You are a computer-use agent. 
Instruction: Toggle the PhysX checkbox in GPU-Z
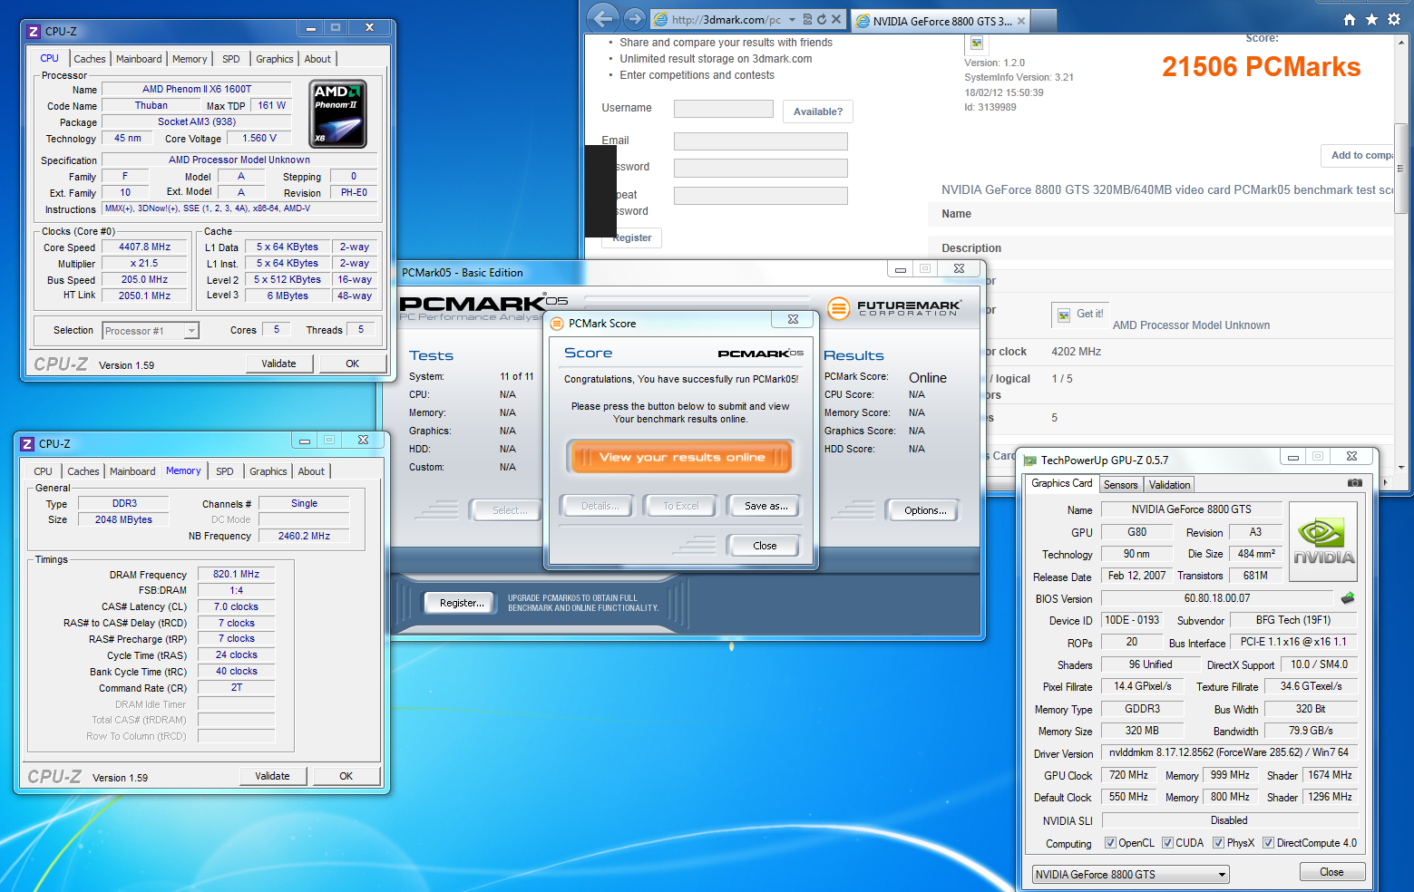pyautogui.click(x=1218, y=843)
